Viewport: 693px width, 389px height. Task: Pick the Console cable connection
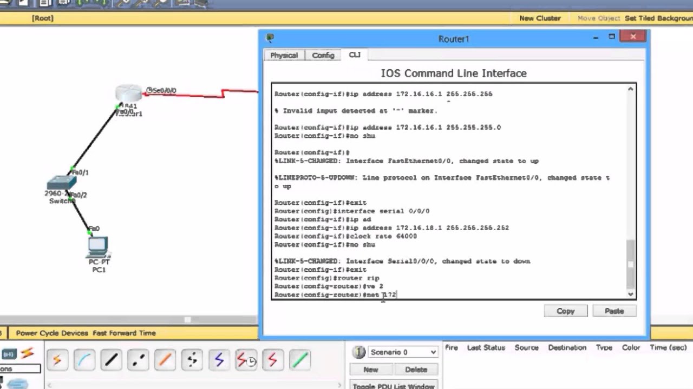coord(84,359)
